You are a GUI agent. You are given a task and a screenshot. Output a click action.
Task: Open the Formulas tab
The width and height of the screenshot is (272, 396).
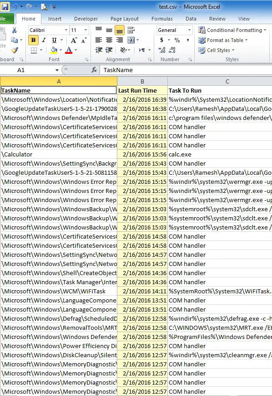(162, 19)
